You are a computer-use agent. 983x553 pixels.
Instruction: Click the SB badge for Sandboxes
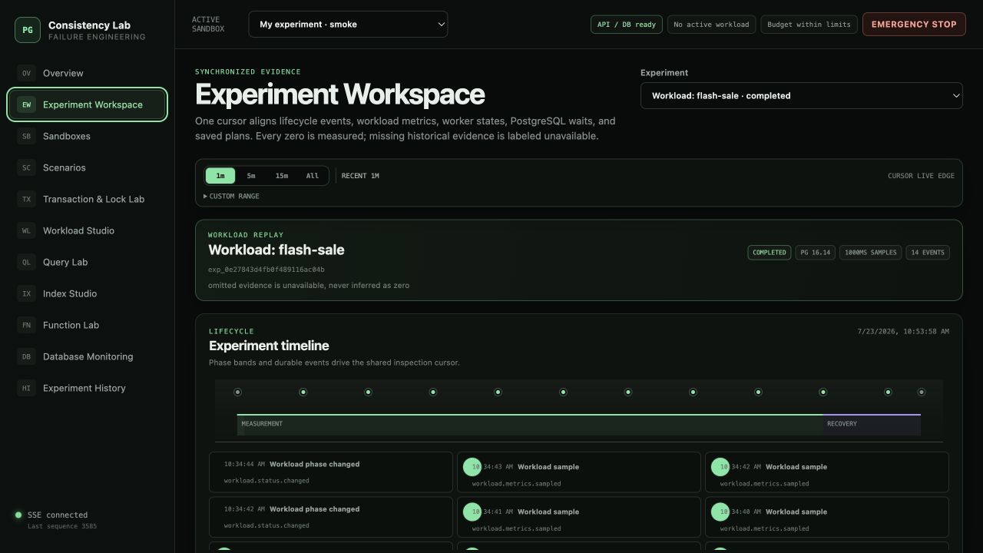(x=26, y=136)
